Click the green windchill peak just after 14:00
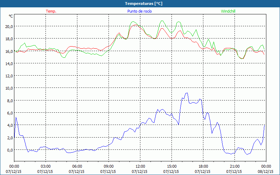Viewport: 280px width, 175px height. [x=162, y=21]
